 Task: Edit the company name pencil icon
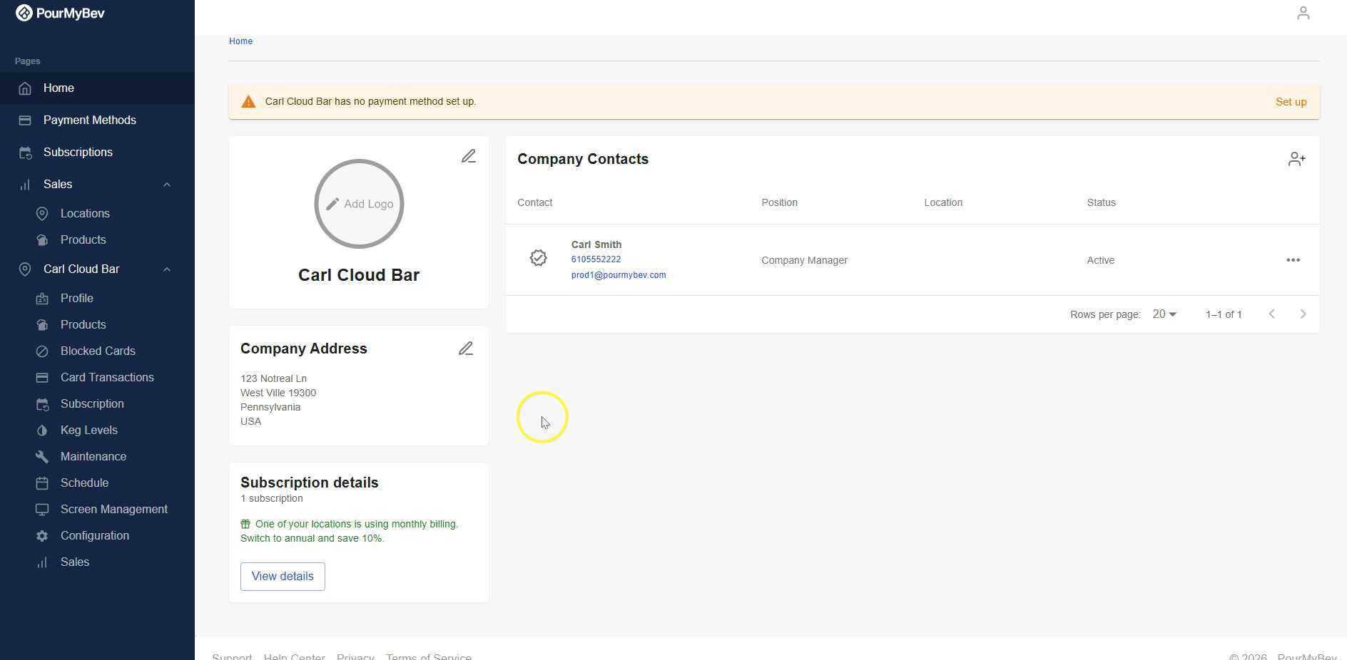(468, 156)
